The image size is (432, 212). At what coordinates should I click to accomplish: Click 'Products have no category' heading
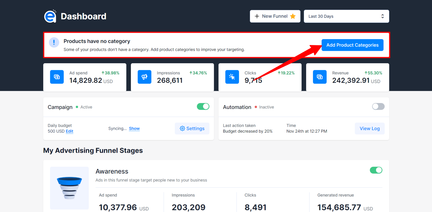coord(97,41)
